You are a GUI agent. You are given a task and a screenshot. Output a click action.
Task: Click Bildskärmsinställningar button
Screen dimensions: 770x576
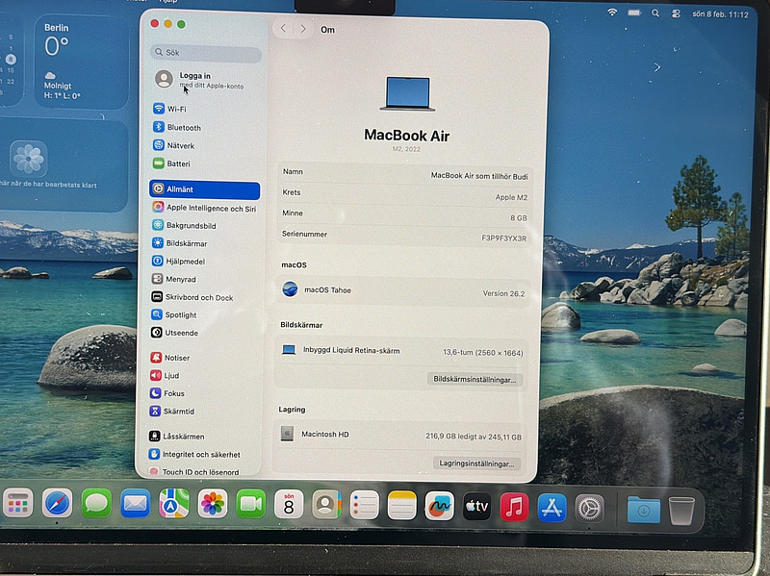(475, 379)
